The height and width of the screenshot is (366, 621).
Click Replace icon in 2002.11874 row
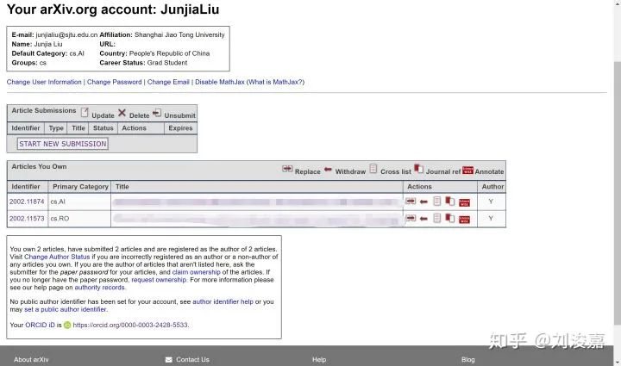pos(411,202)
